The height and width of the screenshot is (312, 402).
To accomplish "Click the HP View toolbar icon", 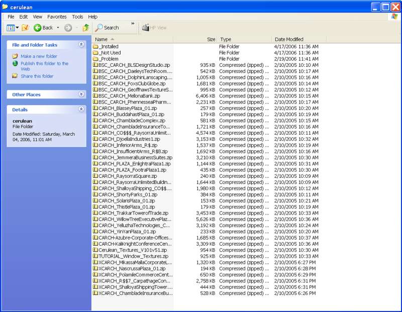I will pyautogui.click(x=154, y=28).
